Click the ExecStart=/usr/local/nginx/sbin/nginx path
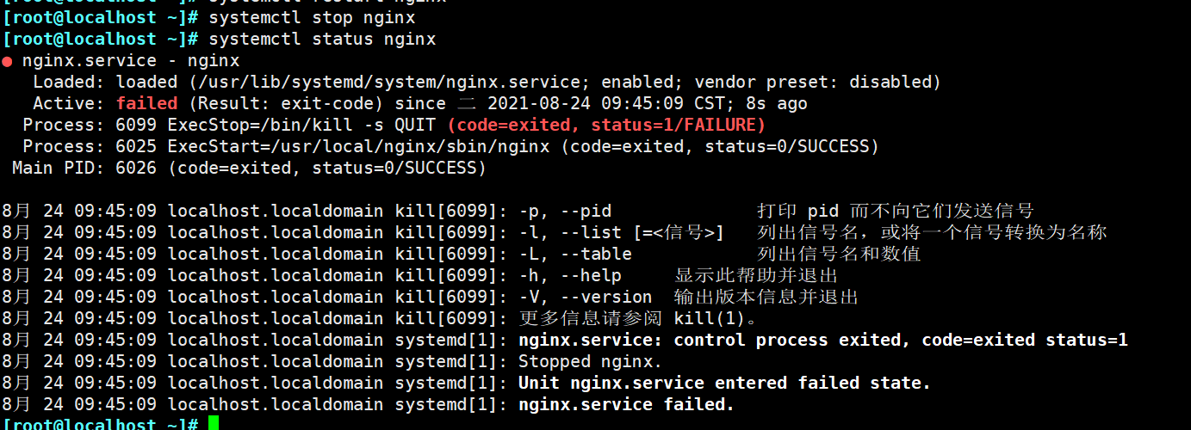Screen dimensions: 1191x430 pos(358,147)
